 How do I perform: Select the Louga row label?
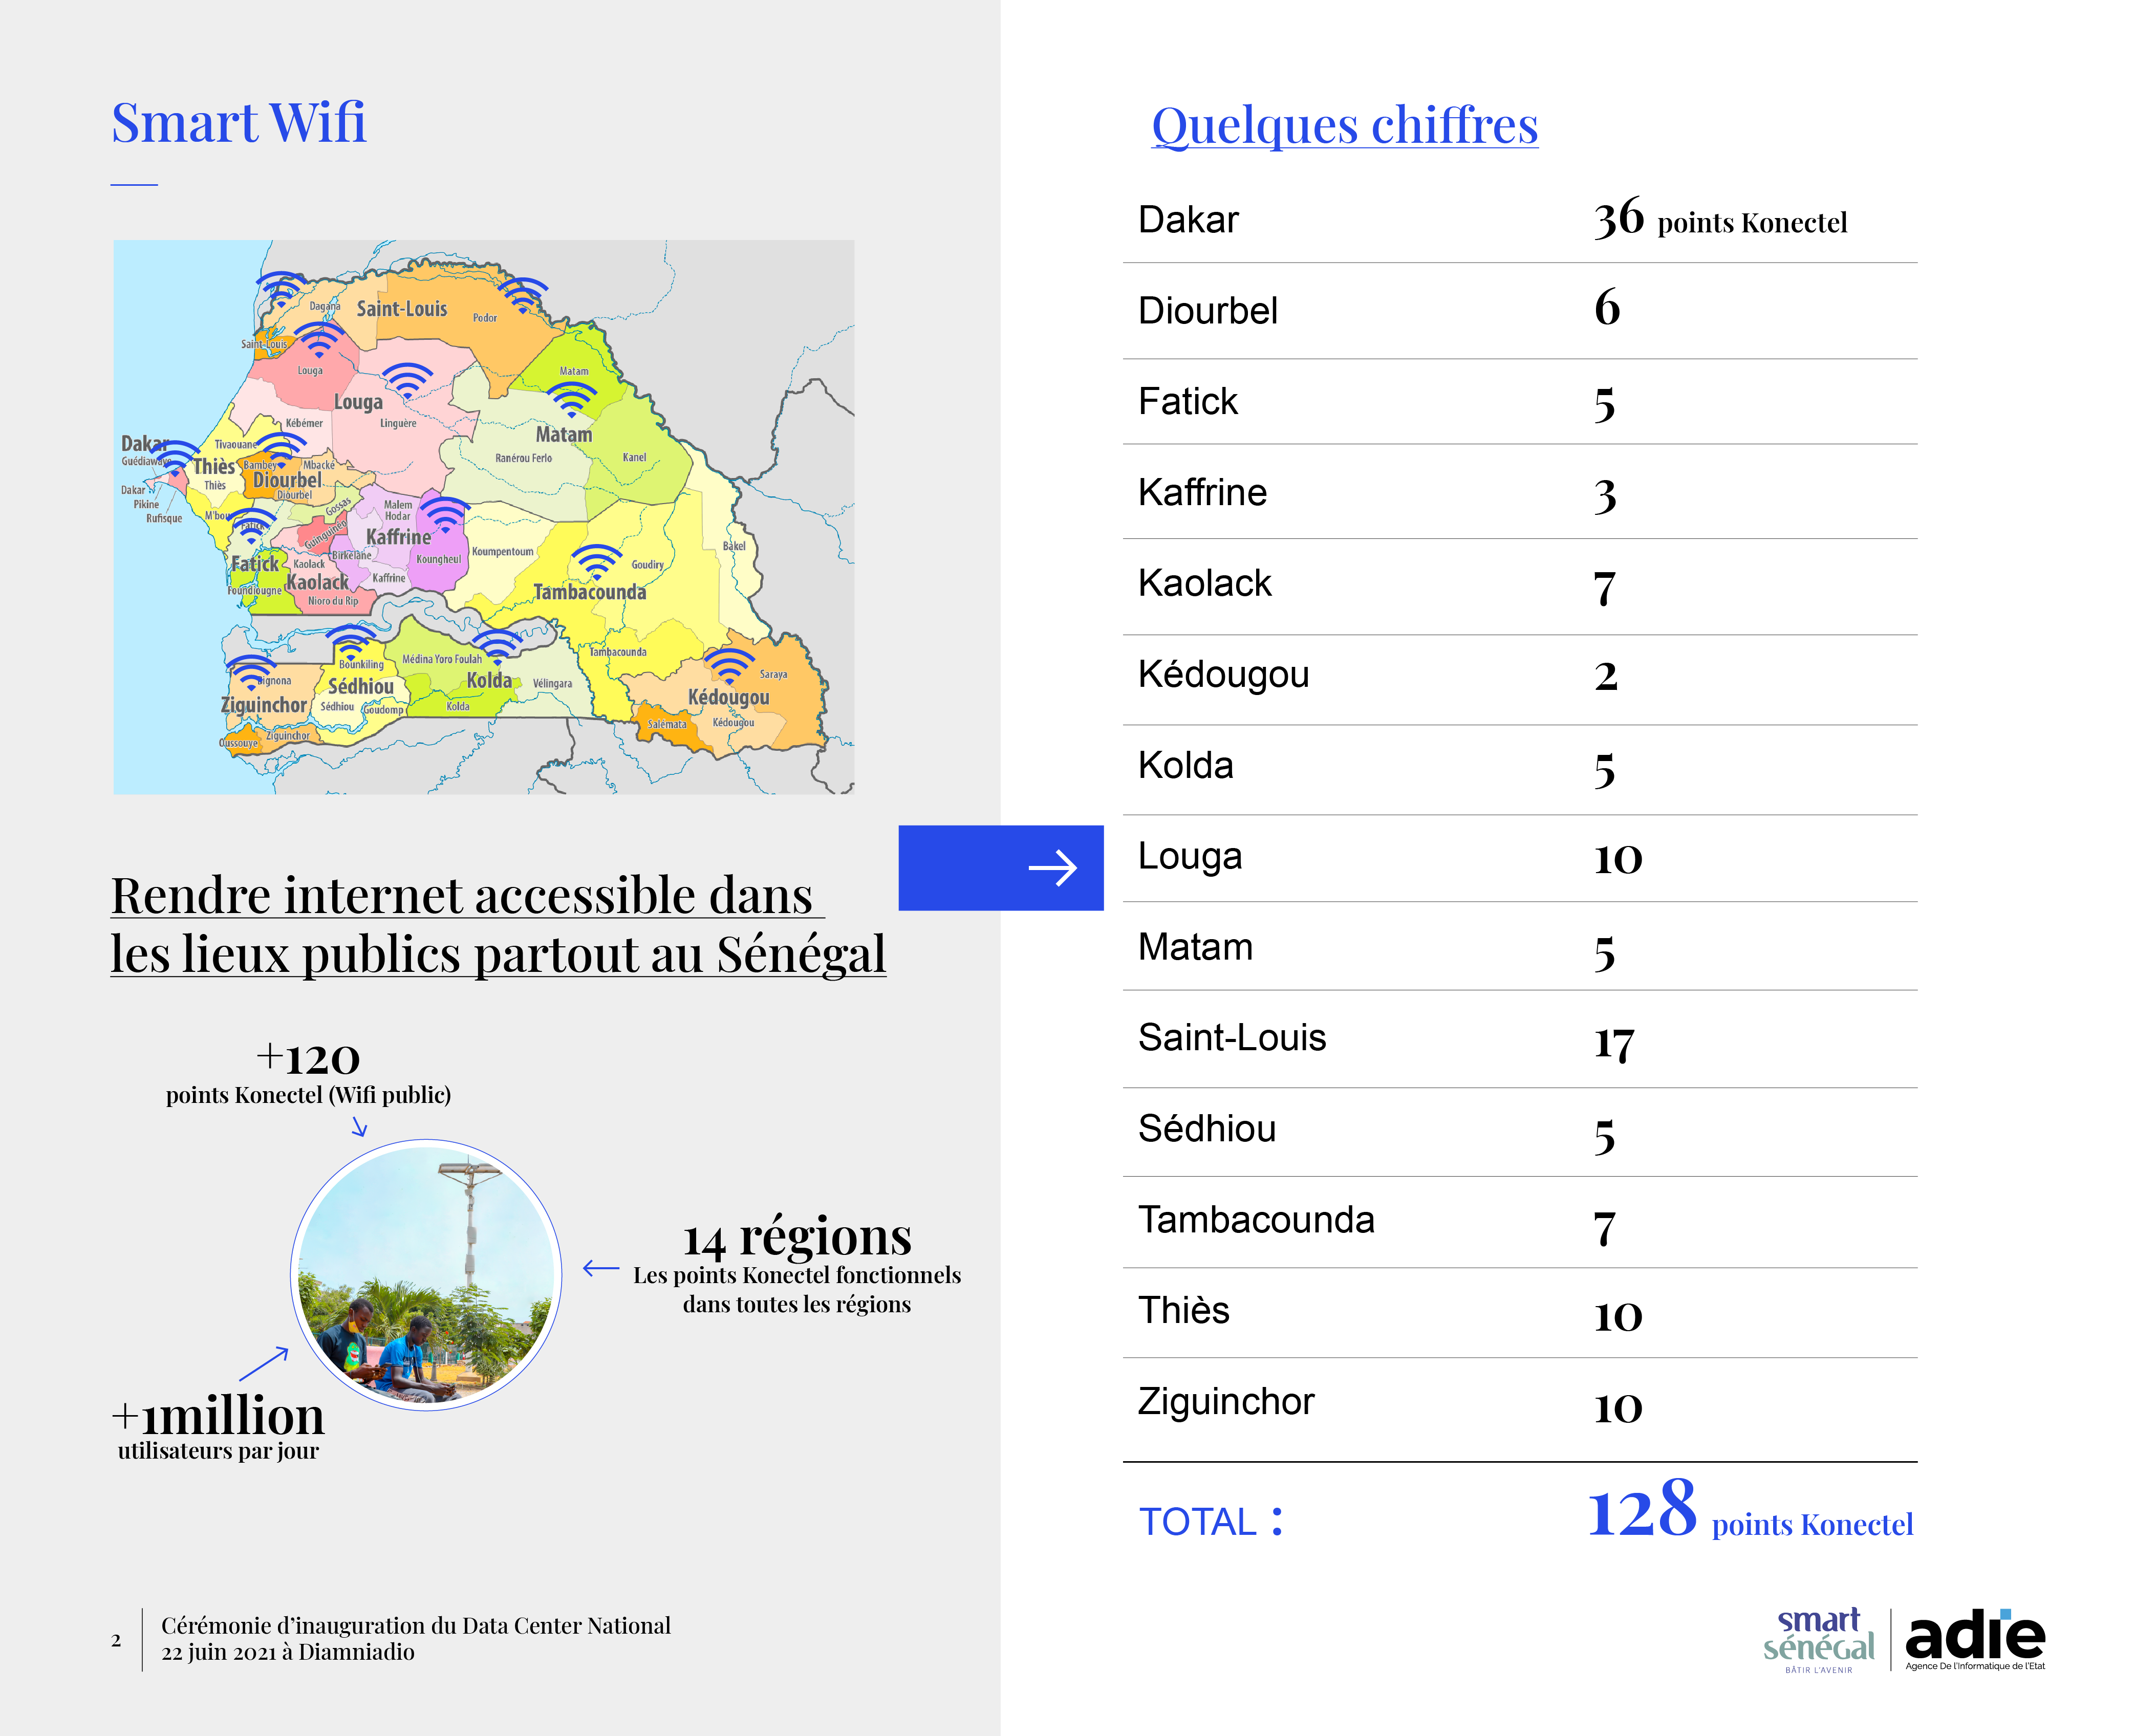pyautogui.click(x=1190, y=857)
